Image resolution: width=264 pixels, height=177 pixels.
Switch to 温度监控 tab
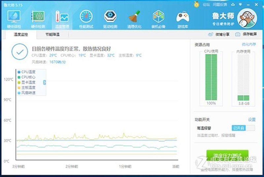pos(21,35)
